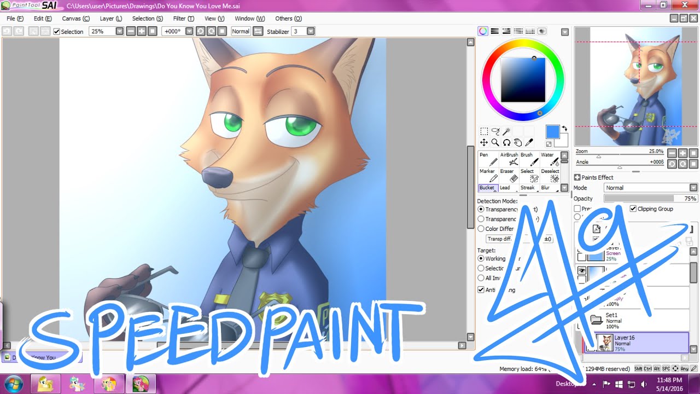This screenshot has width=700, height=394.
Task: Activate the zoom magnifier tool
Action: point(495,142)
